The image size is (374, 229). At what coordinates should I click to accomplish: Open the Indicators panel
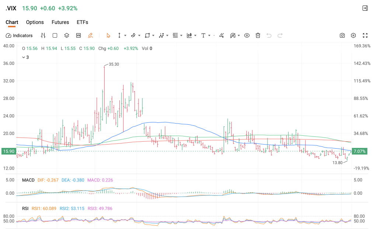click(x=19, y=35)
